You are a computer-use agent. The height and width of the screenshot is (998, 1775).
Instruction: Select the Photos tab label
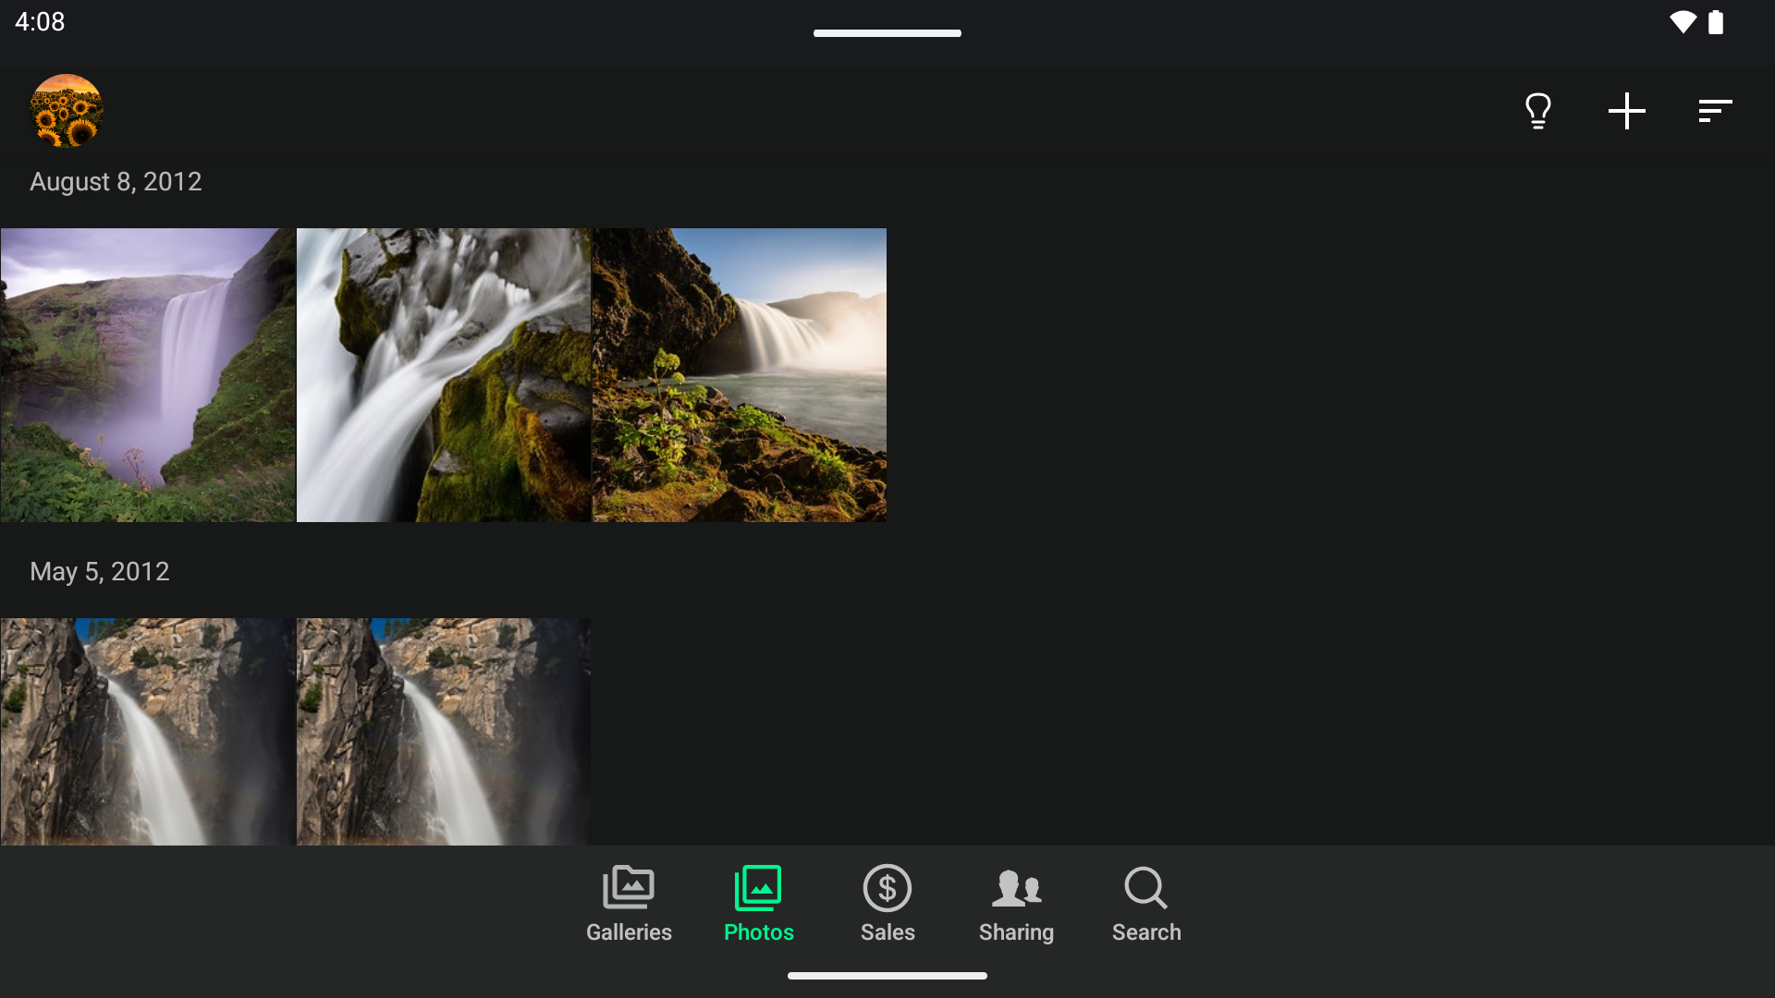click(758, 932)
